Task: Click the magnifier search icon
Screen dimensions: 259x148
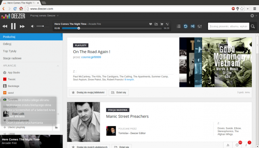Action: 253,26
